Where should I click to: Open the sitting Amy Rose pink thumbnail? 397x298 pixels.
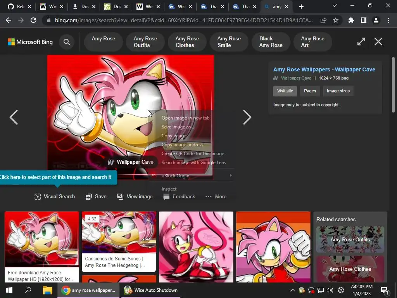click(196, 247)
